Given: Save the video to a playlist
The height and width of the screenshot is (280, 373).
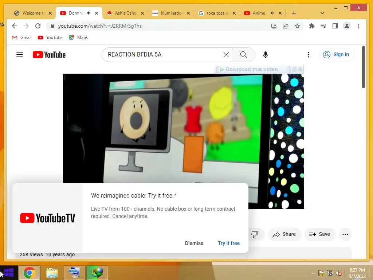Looking at the screenshot, I should (319, 234).
